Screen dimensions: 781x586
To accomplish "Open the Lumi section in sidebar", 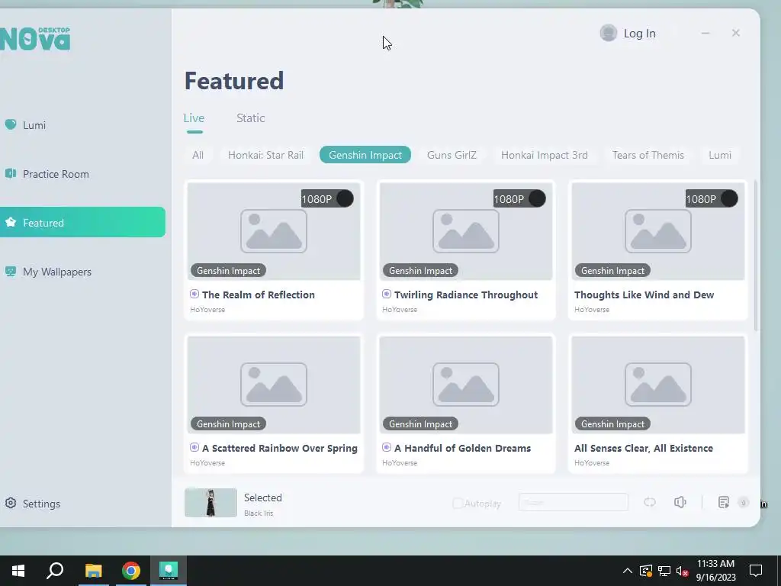I will click(25, 124).
